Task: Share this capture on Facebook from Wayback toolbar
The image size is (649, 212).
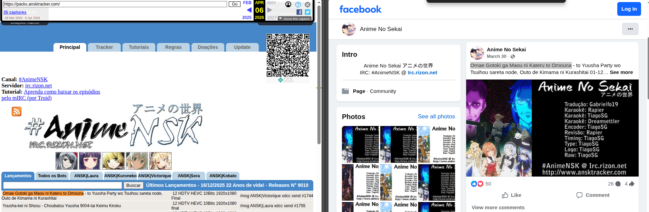Action: click(x=299, y=12)
